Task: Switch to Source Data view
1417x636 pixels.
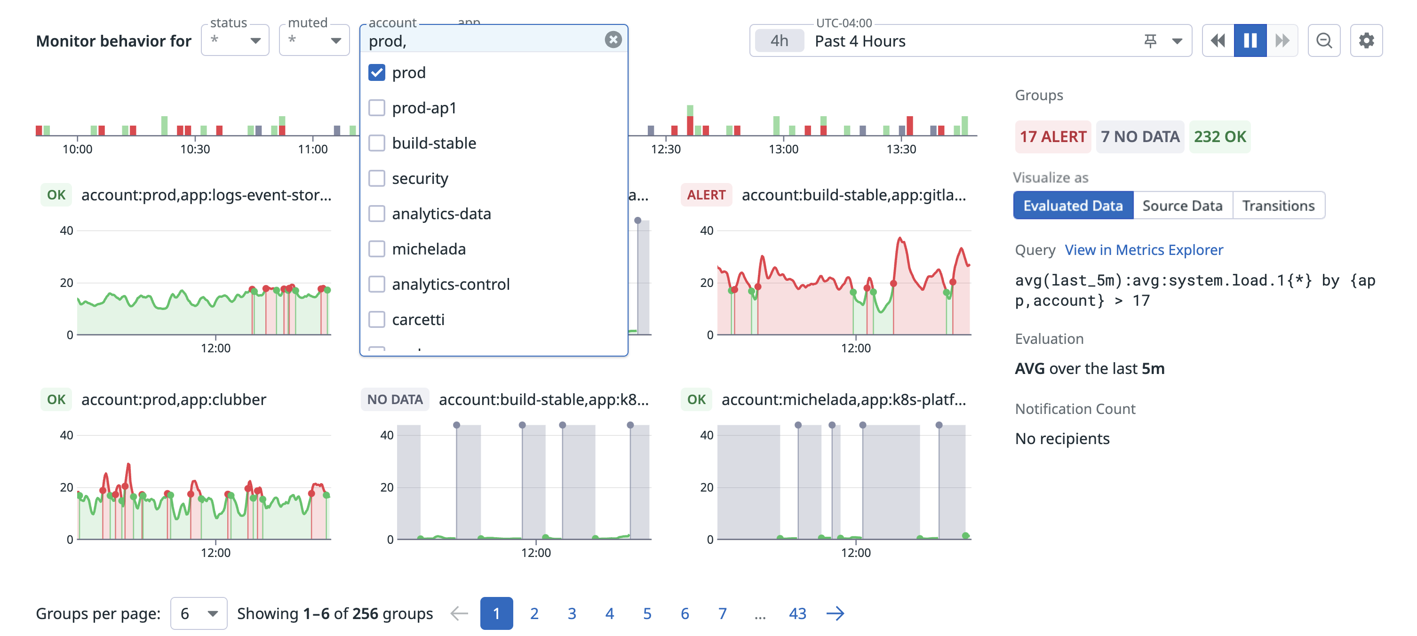Action: click(x=1182, y=205)
